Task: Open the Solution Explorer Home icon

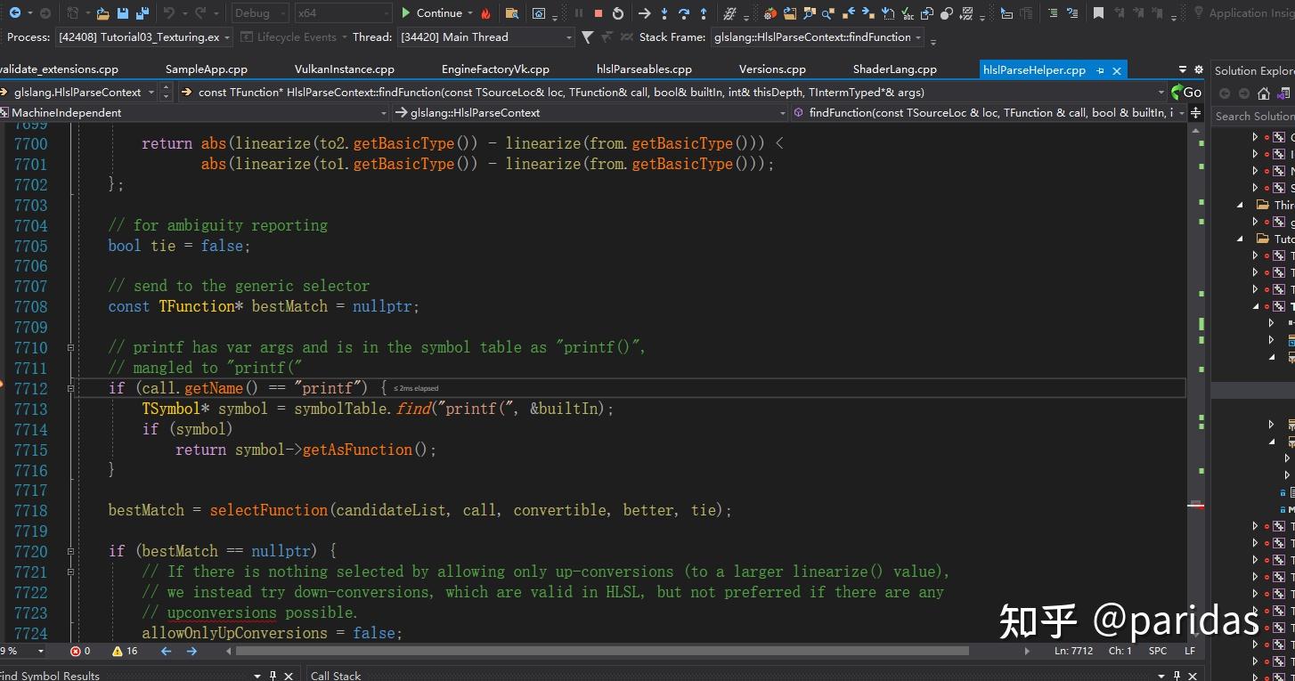Action: [1263, 93]
